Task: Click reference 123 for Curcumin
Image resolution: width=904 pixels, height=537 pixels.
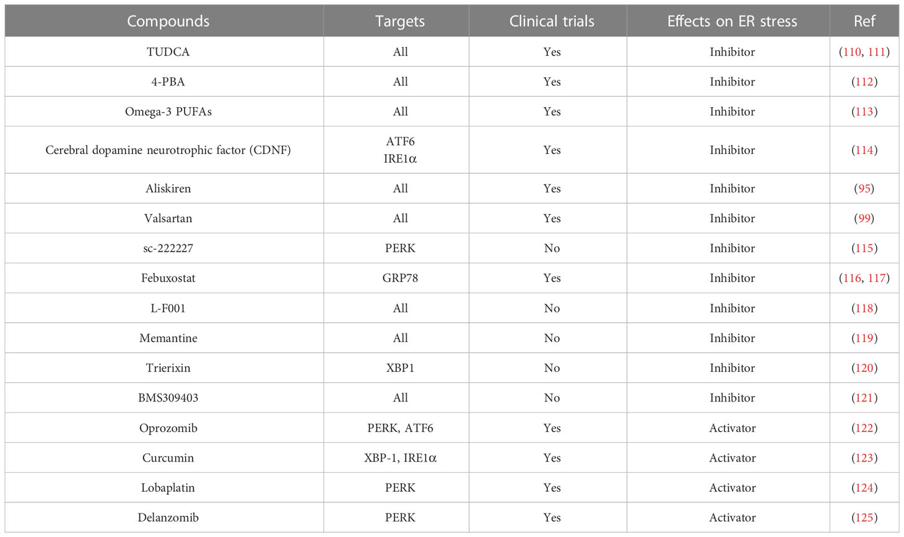Action: pos(864,458)
